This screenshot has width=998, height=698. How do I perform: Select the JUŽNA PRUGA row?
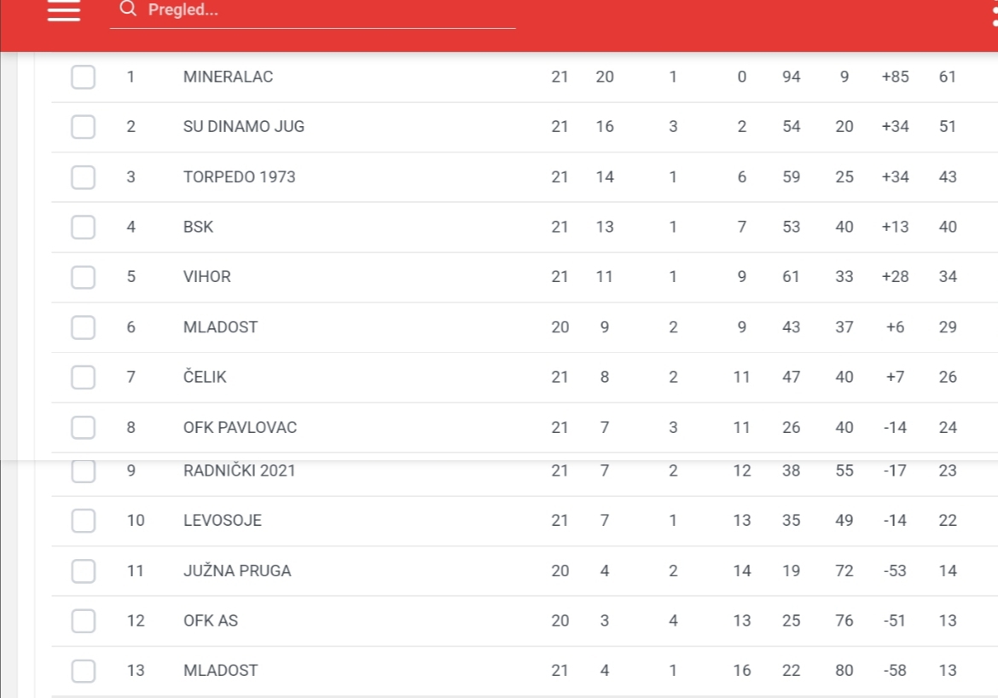click(x=525, y=571)
